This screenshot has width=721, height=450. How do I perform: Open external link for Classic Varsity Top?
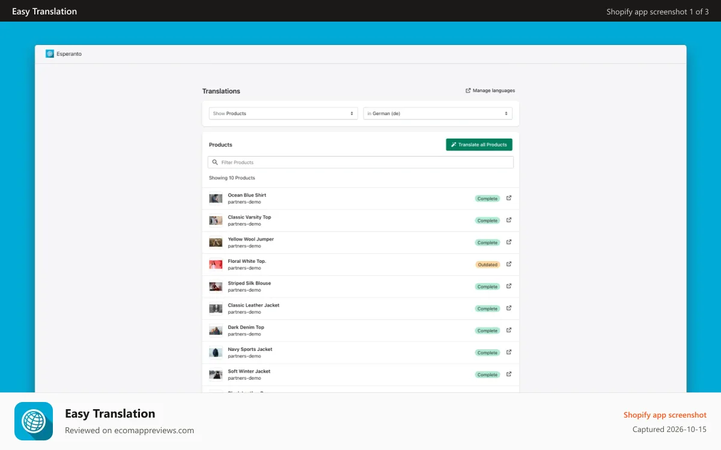point(509,220)
